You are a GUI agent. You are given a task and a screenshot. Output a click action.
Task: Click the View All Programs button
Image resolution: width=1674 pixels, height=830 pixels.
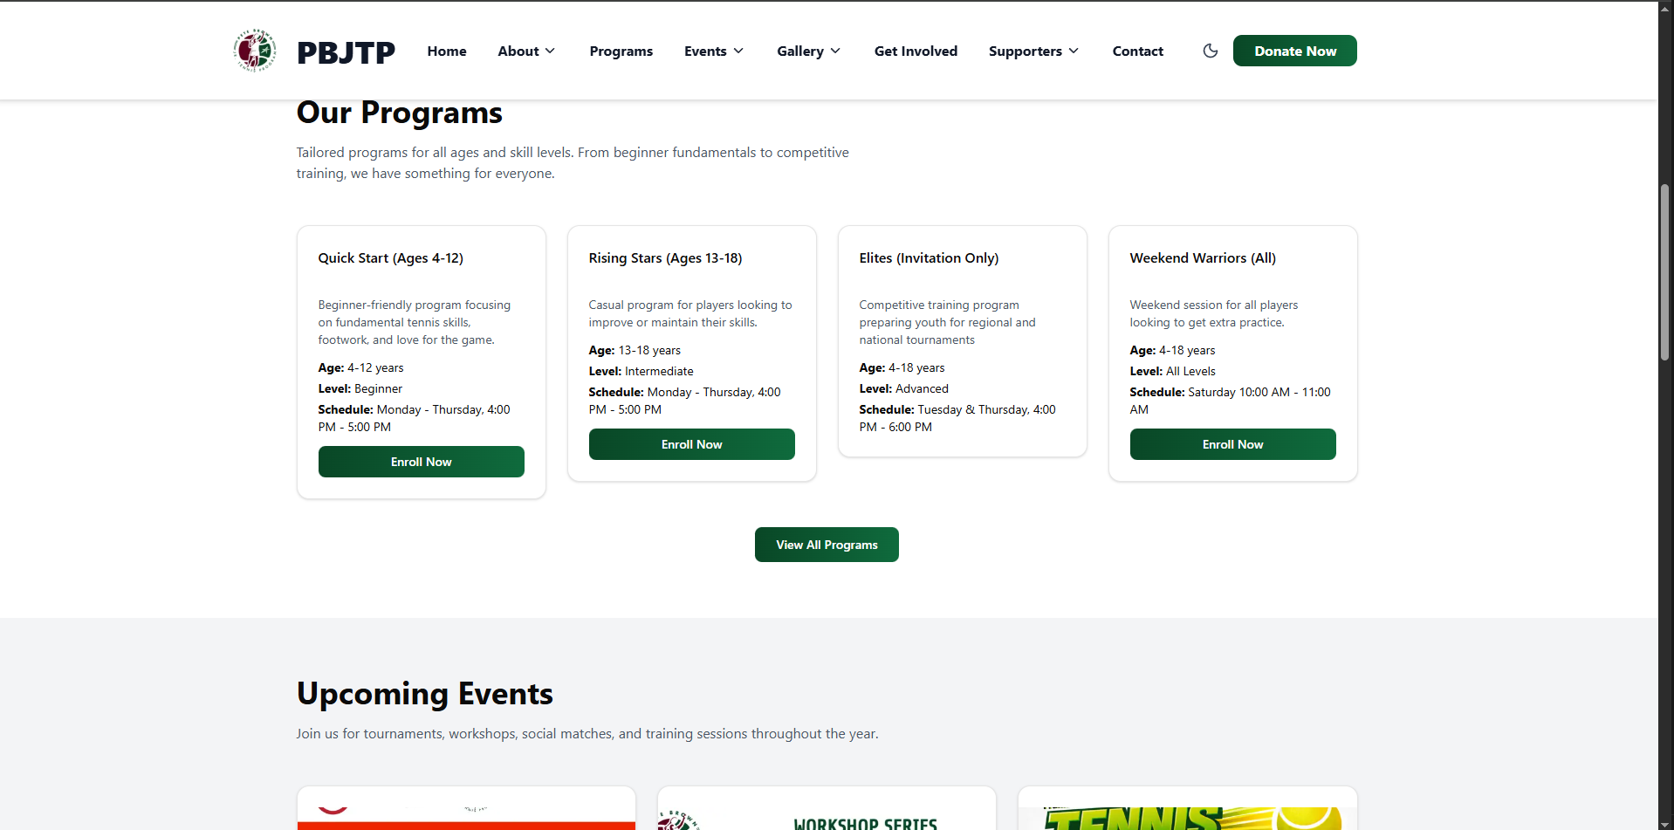(x=826, y=544)
